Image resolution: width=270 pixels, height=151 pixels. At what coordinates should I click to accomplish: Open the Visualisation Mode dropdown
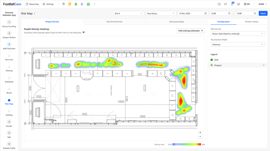point(237,44)
